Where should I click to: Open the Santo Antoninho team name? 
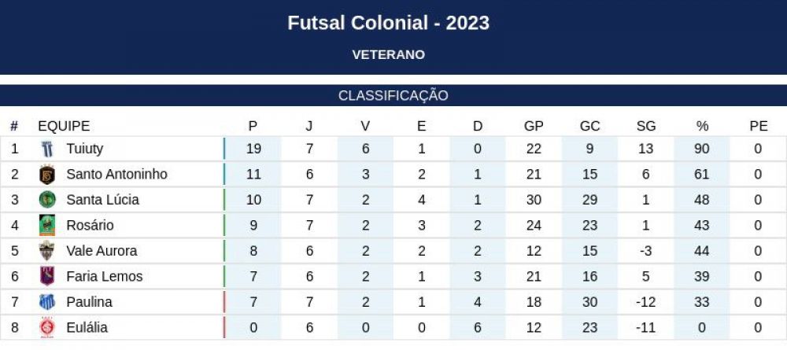pos(117,175)
